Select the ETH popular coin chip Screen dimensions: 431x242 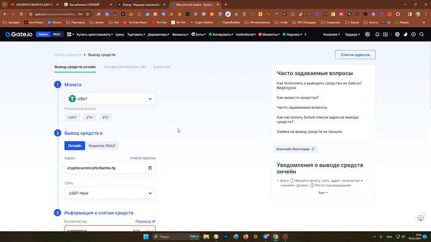pyautogui.click(x=90, y=118)
